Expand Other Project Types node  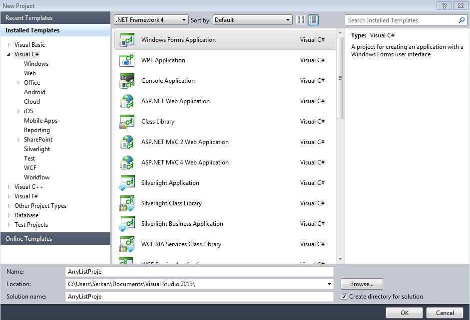click(9, 206)
